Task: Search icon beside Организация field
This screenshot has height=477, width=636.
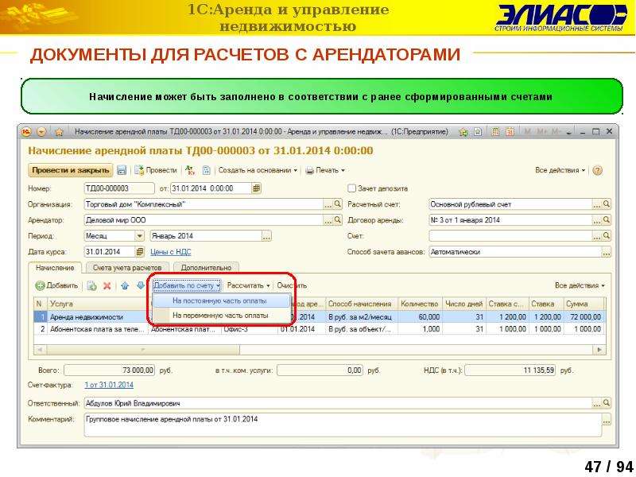Action: pyautogui.click(x=337, y=204)
